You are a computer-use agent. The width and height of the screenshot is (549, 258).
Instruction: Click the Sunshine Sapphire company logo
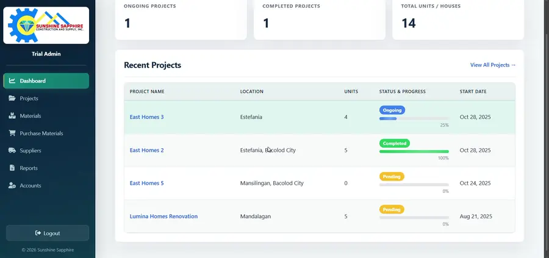click(46, 26)
